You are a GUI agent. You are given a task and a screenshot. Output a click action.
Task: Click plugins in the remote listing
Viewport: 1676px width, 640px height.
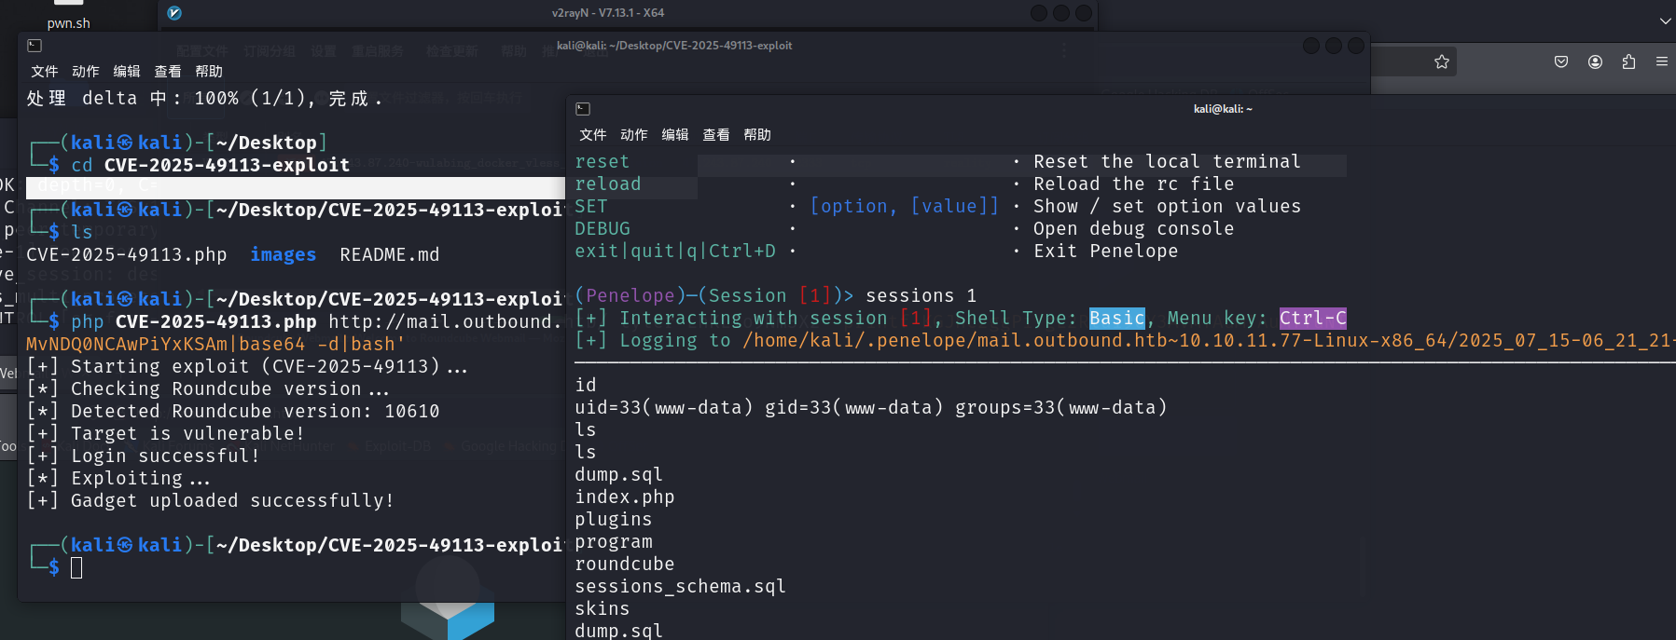tap(613, 520)
